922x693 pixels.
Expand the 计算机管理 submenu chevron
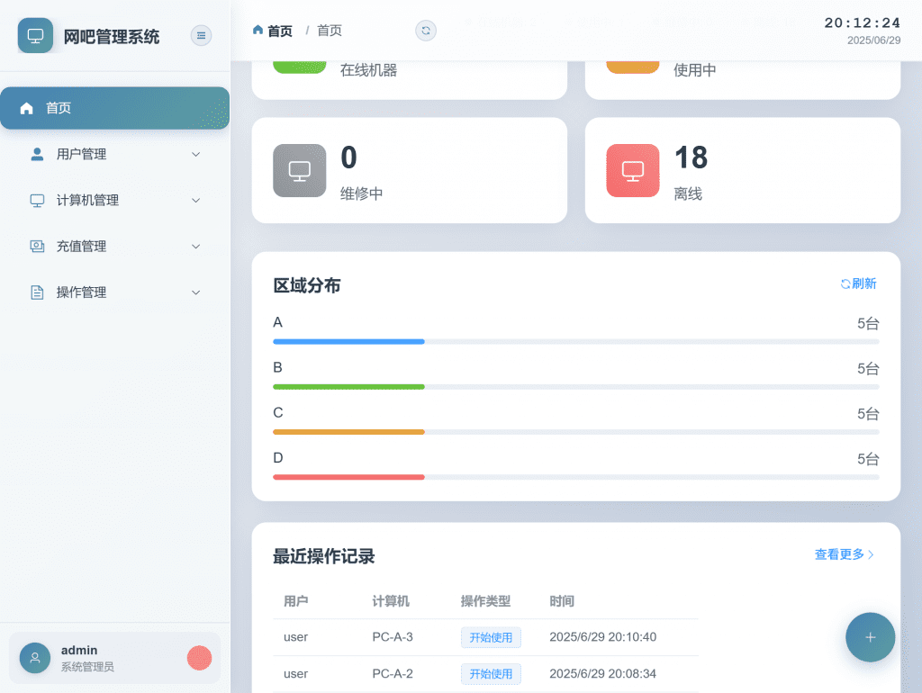tap(196, 201)
